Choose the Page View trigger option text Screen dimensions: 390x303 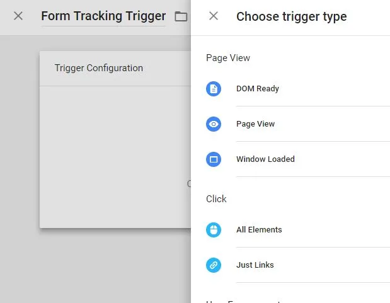[x=255, y=124]
